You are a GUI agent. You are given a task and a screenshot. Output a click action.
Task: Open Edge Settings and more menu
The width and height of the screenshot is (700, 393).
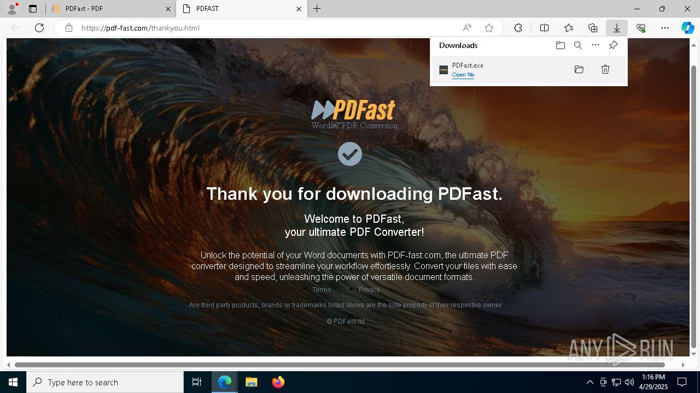(665, 28)
